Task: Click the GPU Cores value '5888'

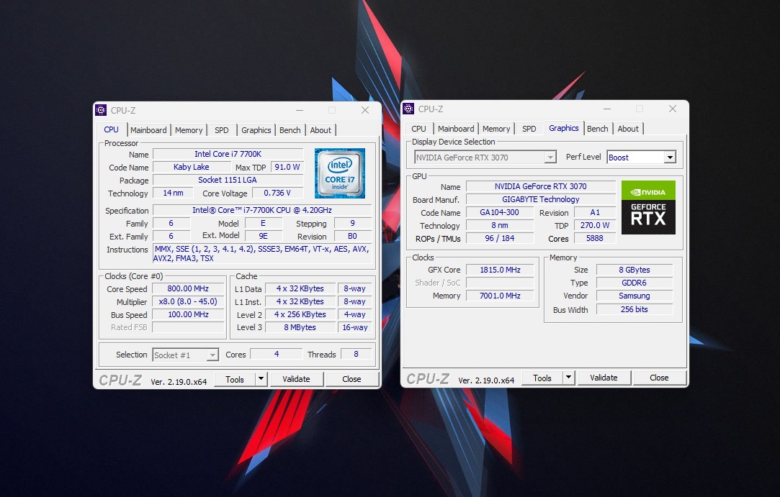Action: tap(595, 238)
